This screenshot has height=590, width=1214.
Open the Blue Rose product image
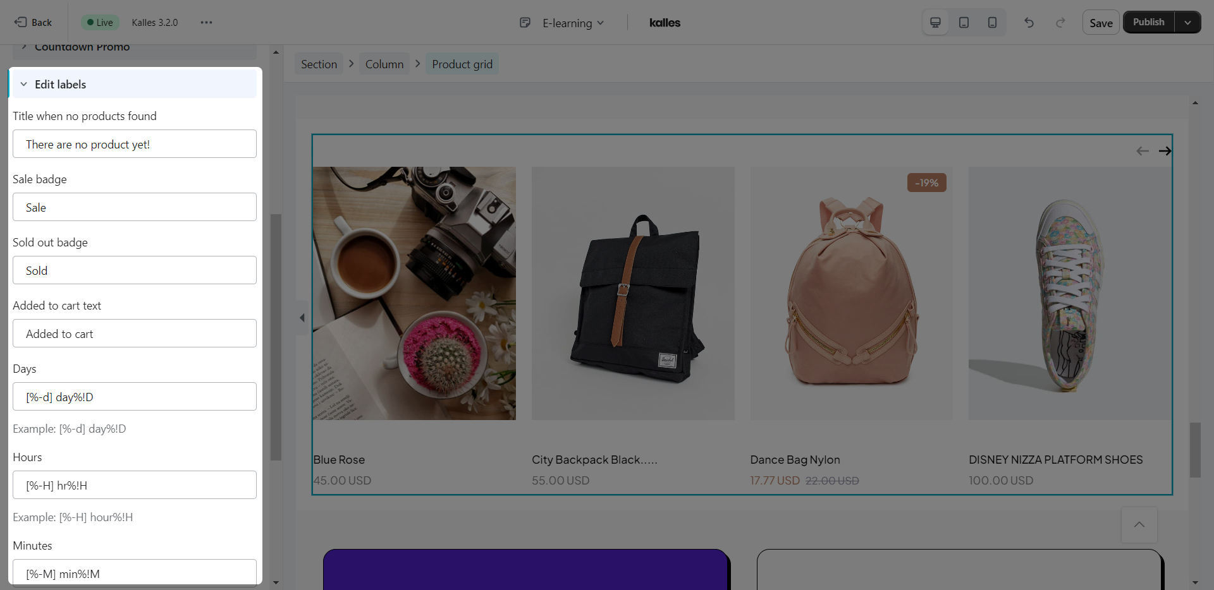(x=414, y=294)
